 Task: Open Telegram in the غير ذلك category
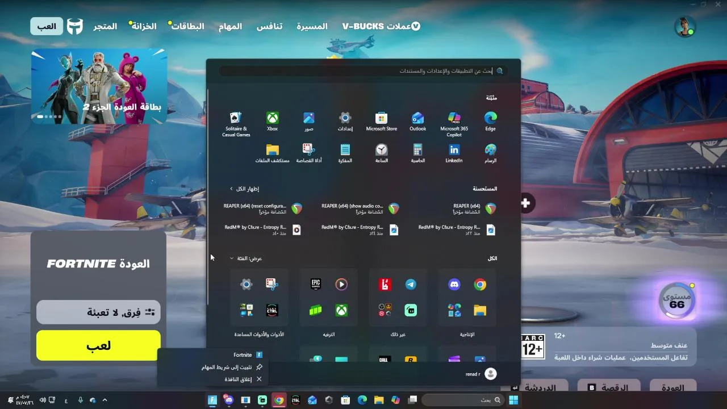[x=411, y=285]
